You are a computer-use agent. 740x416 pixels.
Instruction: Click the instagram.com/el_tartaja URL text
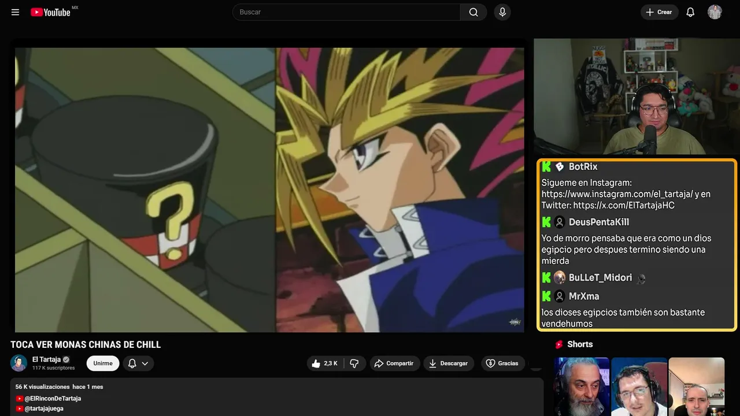617,194
